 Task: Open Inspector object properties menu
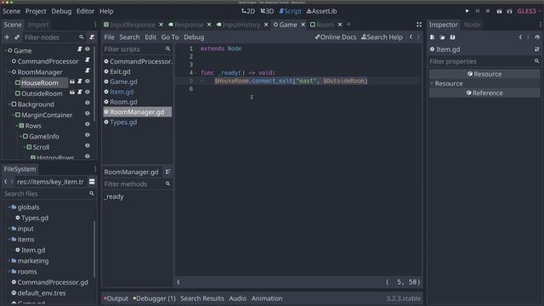pos(536,49)
